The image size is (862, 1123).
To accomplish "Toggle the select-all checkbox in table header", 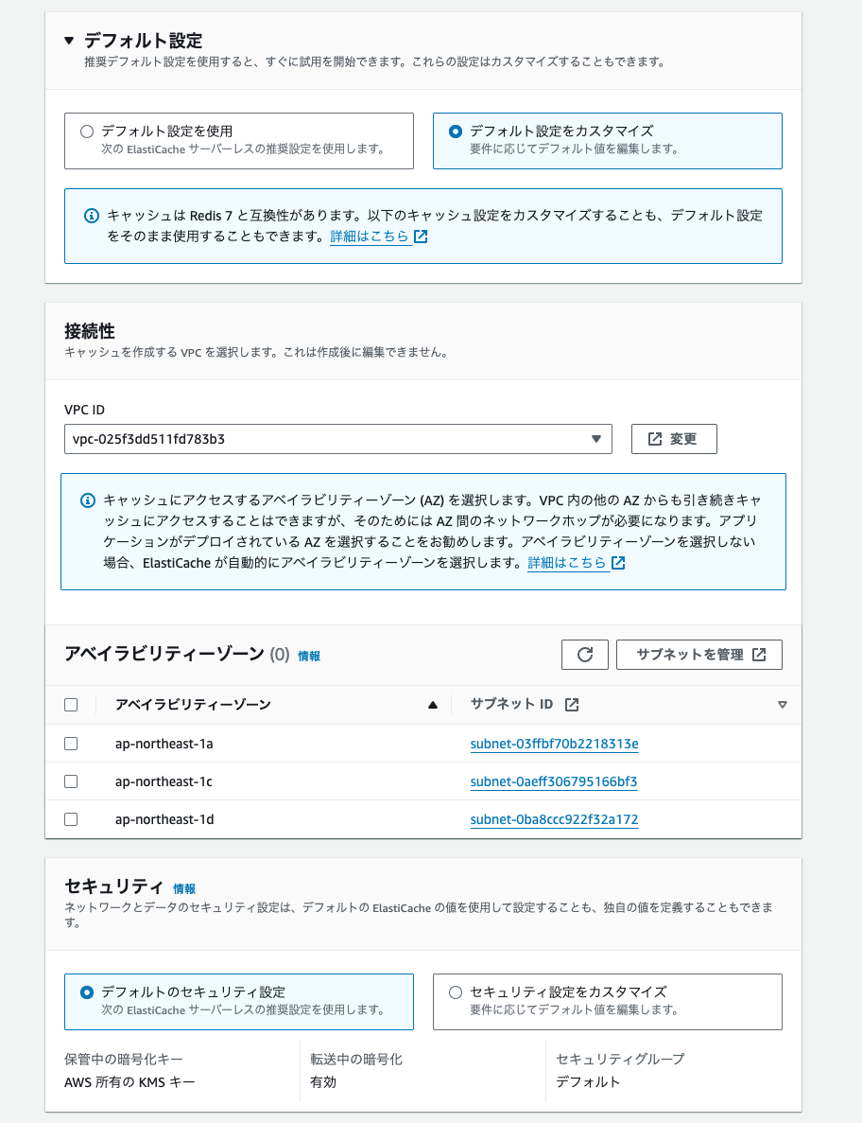I will 71,705.
